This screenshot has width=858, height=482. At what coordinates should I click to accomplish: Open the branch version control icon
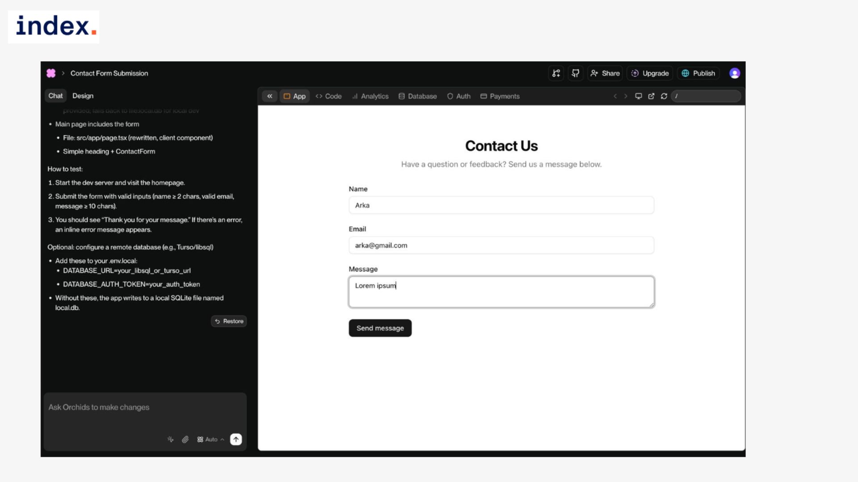(556, 73)
